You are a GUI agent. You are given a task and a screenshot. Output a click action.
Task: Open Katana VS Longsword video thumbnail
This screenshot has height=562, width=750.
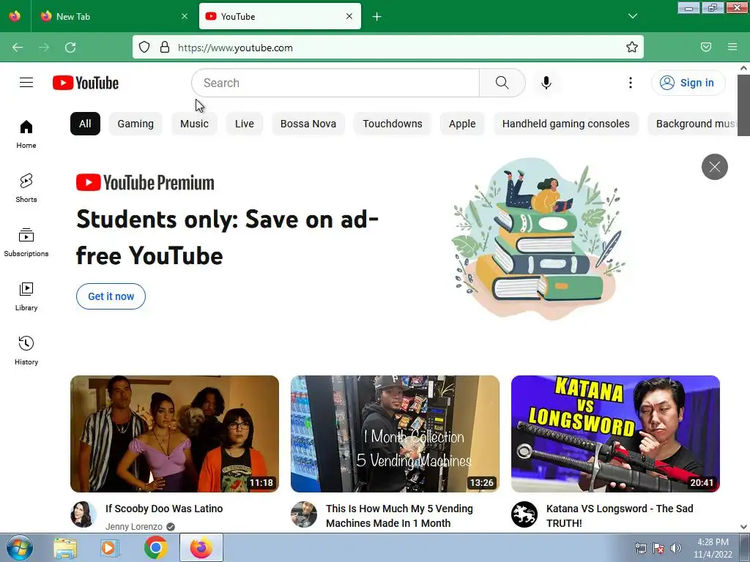615,434
